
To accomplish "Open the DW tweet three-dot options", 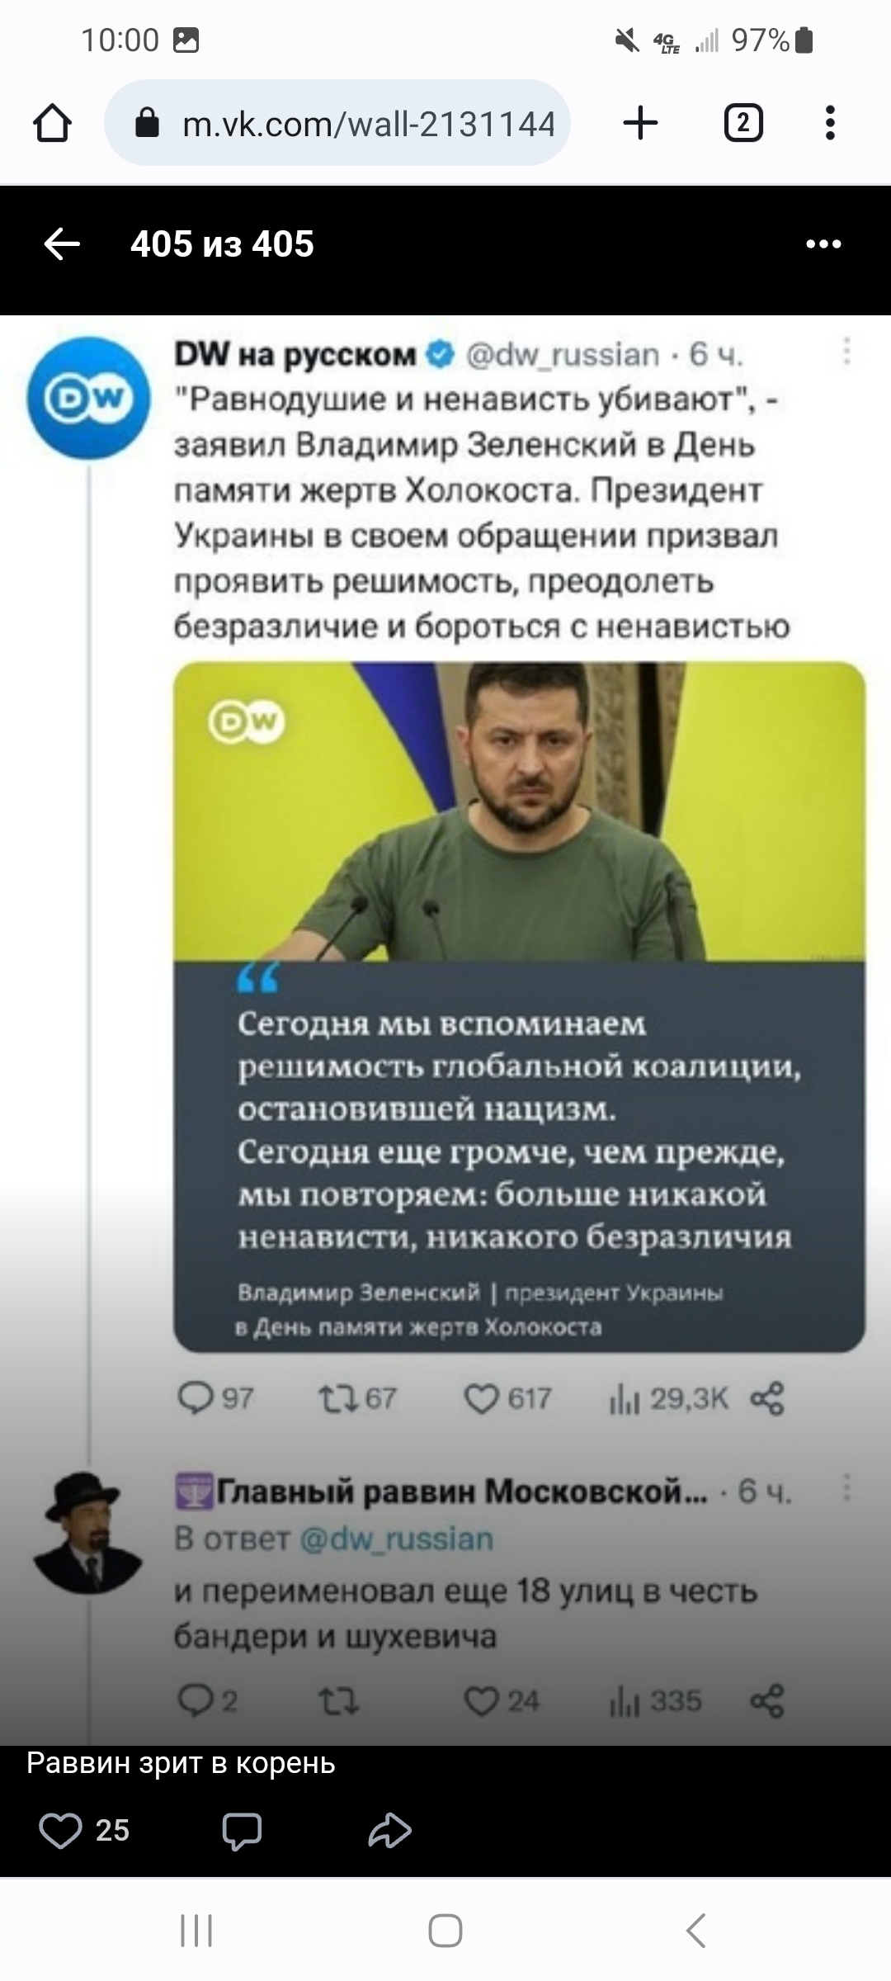I will (846, 352).
